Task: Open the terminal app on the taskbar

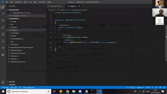Action: tap(93, 91)
